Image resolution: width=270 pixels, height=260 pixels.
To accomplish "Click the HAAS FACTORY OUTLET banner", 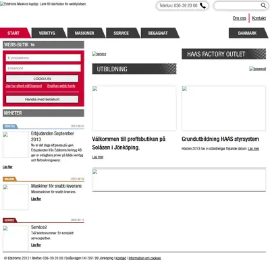I will tap(223, 54).
